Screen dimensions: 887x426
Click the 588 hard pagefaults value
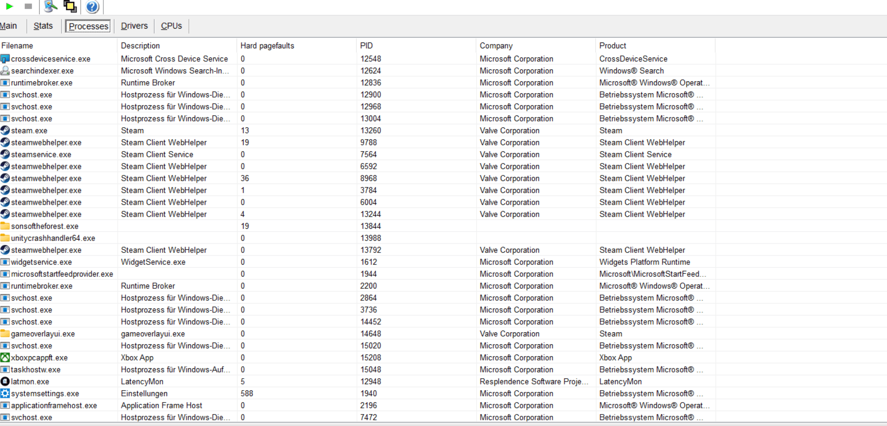[247, 393]
